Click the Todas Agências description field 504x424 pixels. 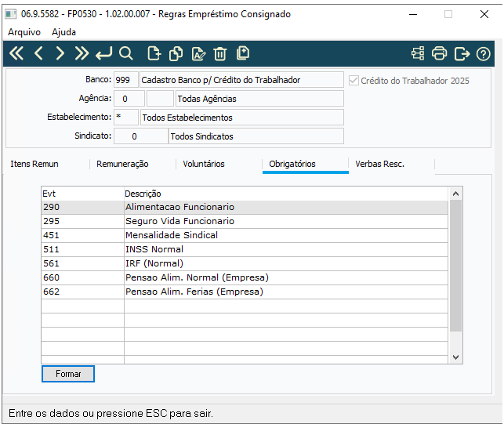(x=259, y=99)
